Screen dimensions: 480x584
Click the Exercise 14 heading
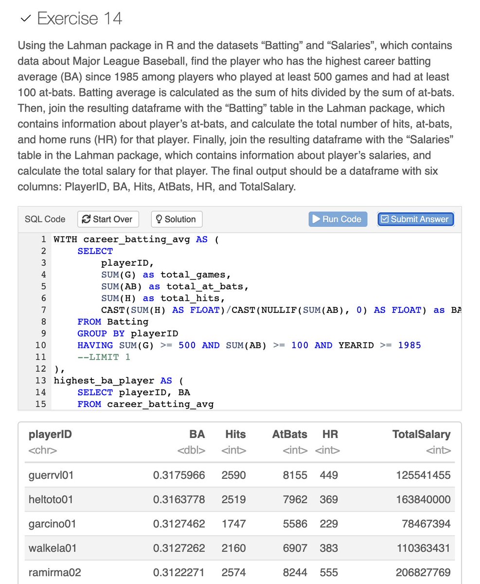79,18
